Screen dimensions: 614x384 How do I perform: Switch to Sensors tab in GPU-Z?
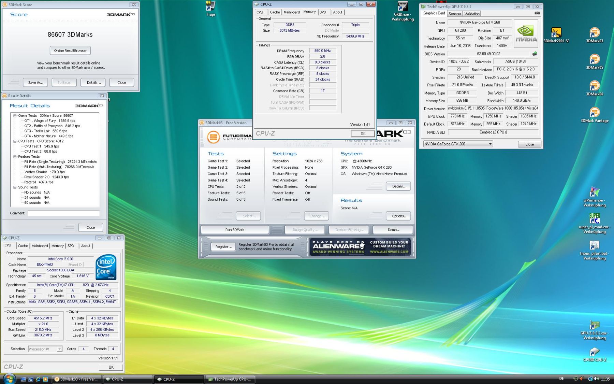coord(455,14)
